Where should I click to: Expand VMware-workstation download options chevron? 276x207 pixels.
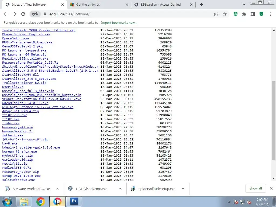coord(57,189)
